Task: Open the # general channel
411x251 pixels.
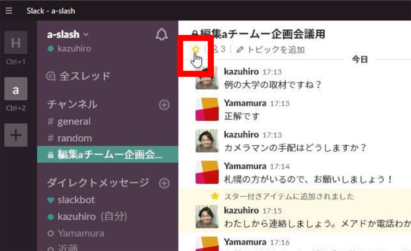Action: [x=69, y=122]
